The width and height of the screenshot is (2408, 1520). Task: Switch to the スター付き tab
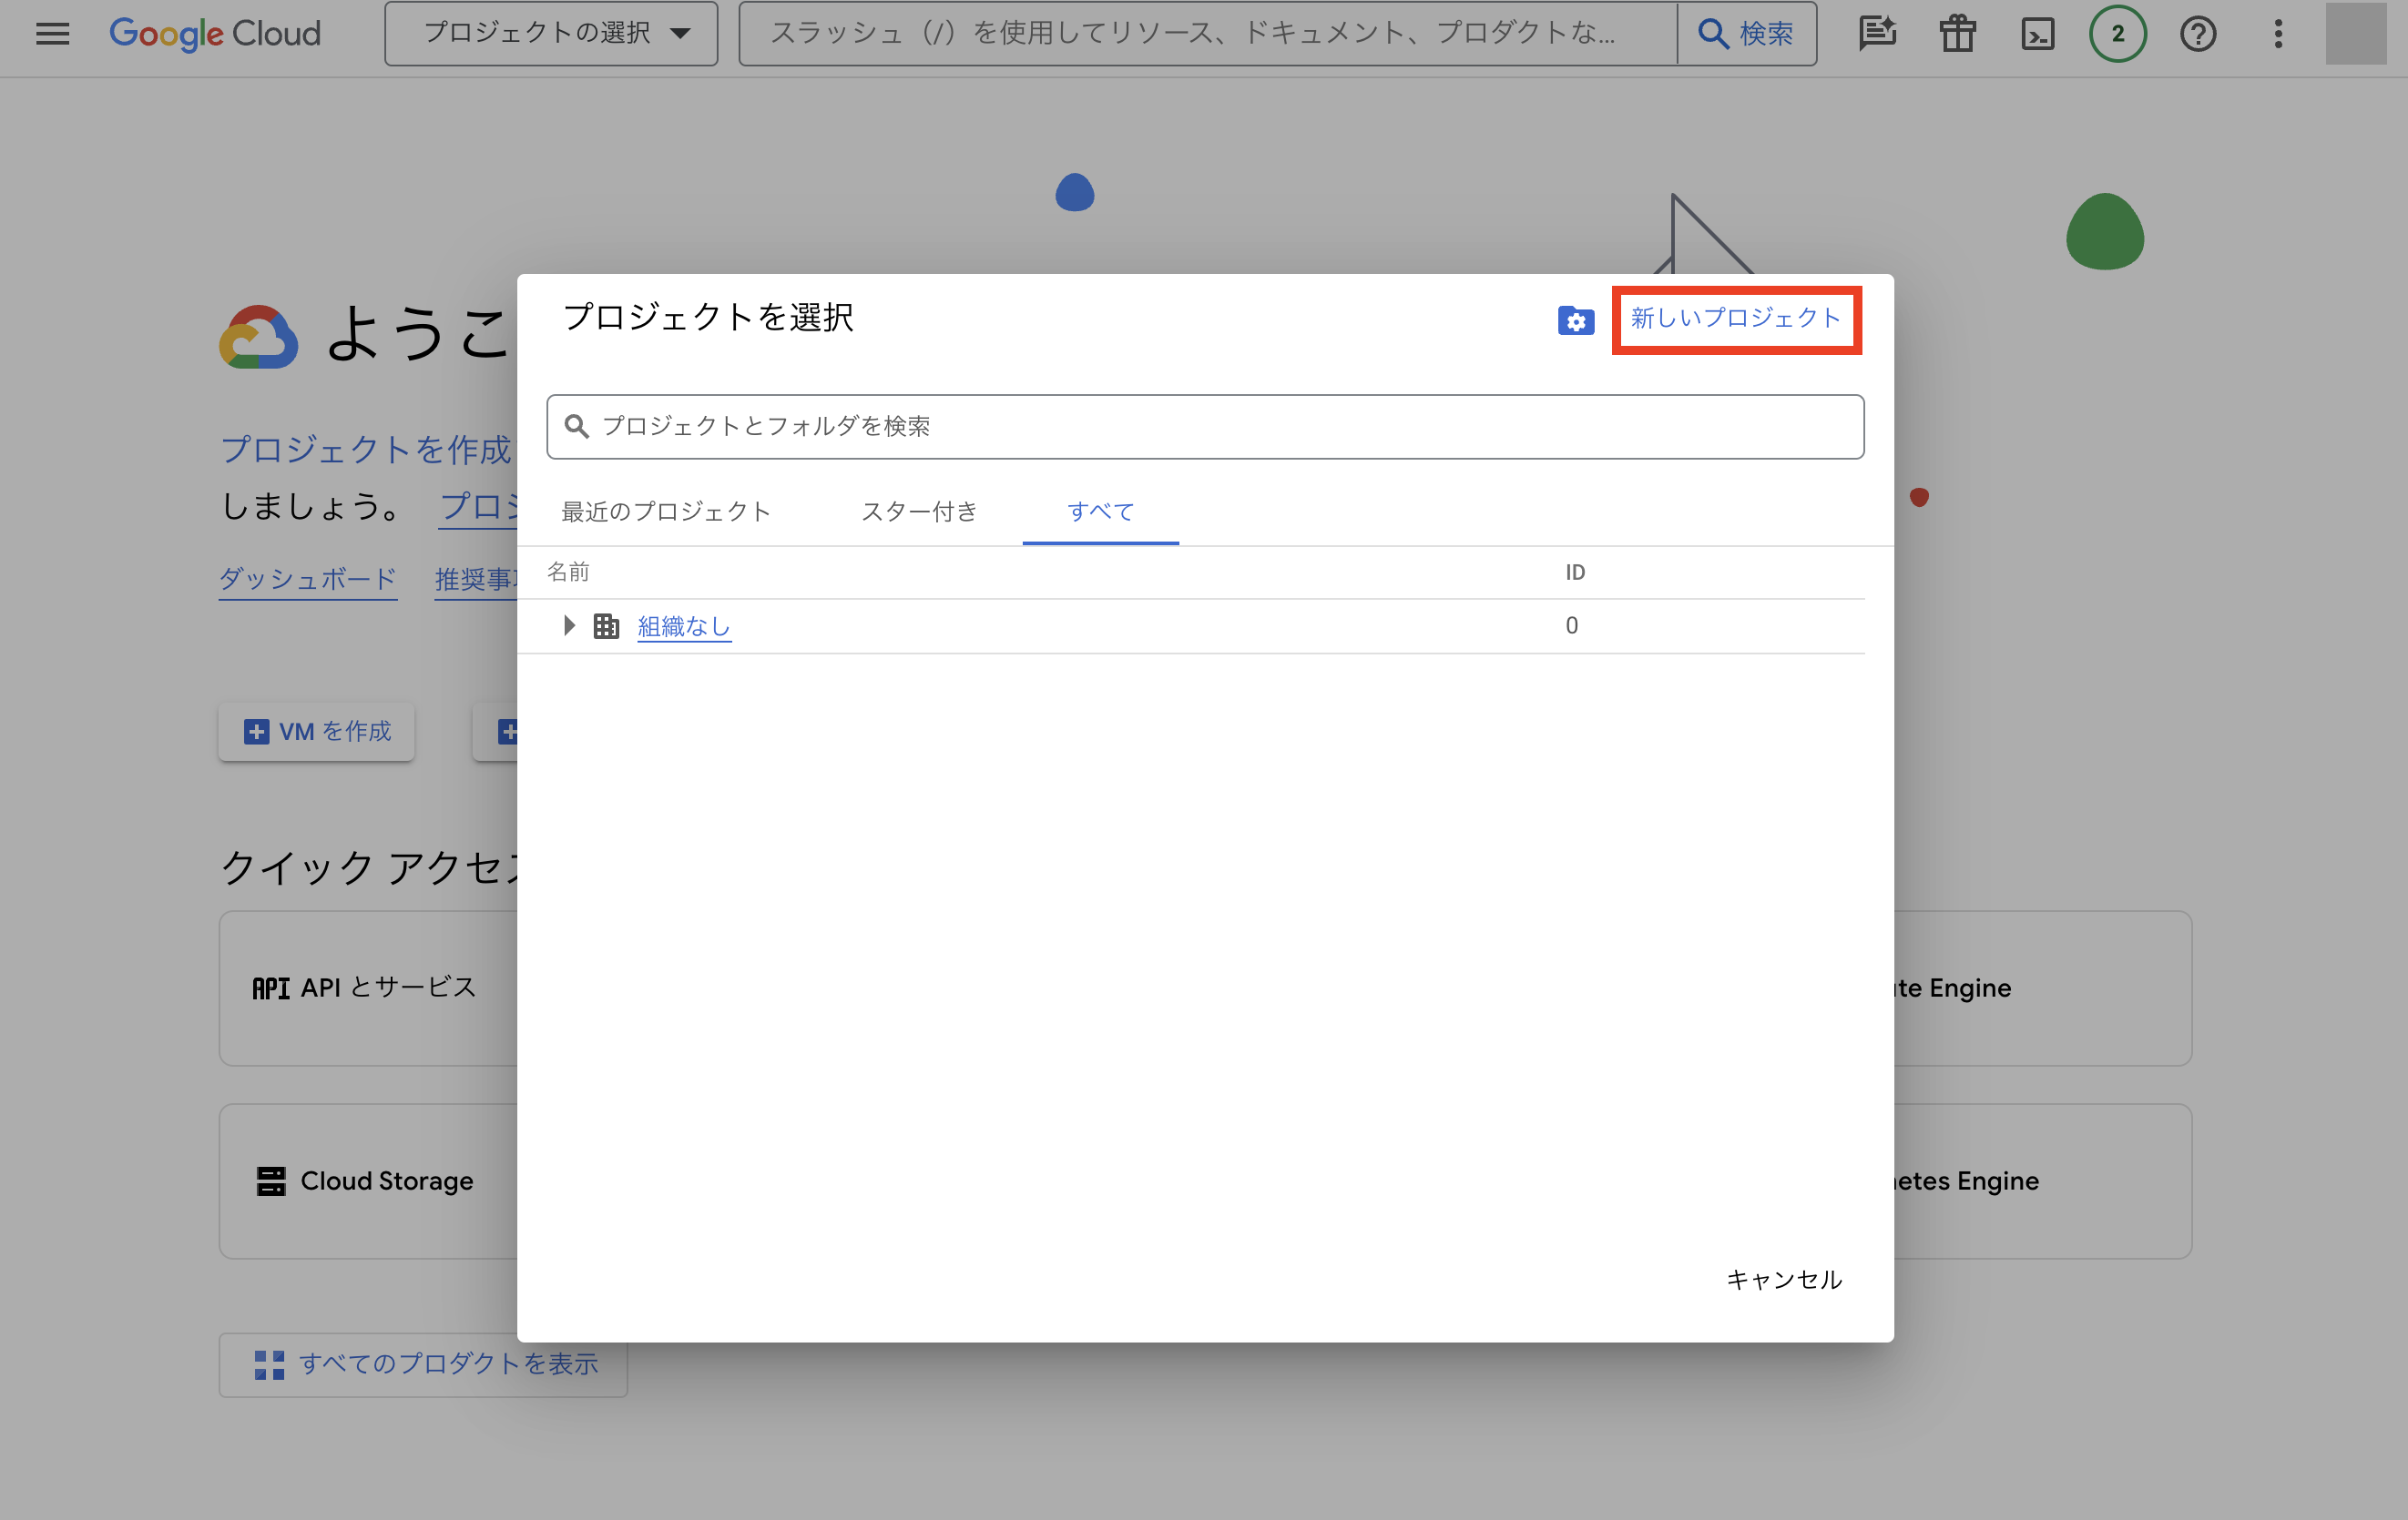[919, 512]
